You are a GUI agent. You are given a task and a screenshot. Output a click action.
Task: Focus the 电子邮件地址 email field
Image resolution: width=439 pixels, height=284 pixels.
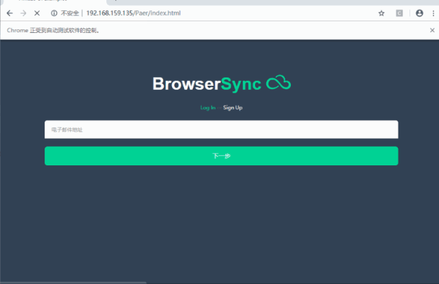221,130
